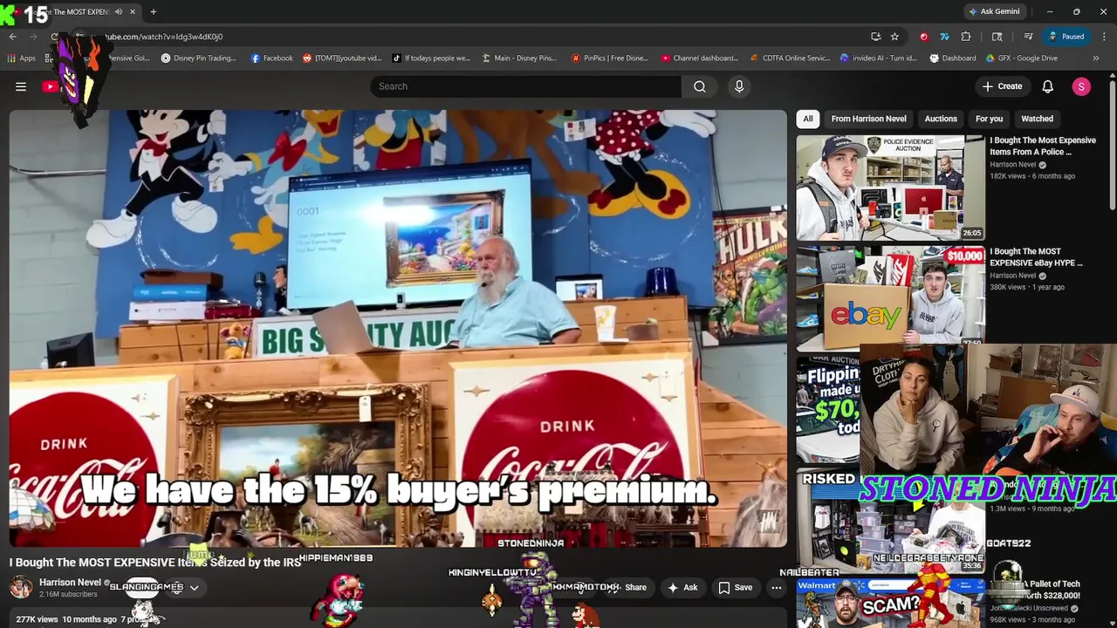Click red extension icon in toolbar
Image resolution: width=1117 pixels, height=628 pixels.
click(923, 37)
